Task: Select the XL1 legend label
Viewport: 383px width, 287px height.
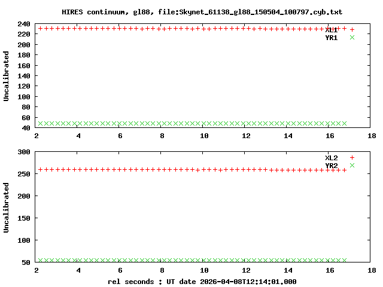Action: click(332, 29)
